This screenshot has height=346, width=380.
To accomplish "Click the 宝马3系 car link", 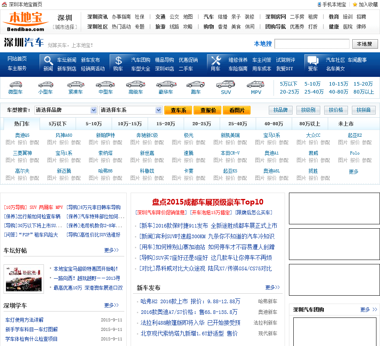I will (x=272, y=136).
